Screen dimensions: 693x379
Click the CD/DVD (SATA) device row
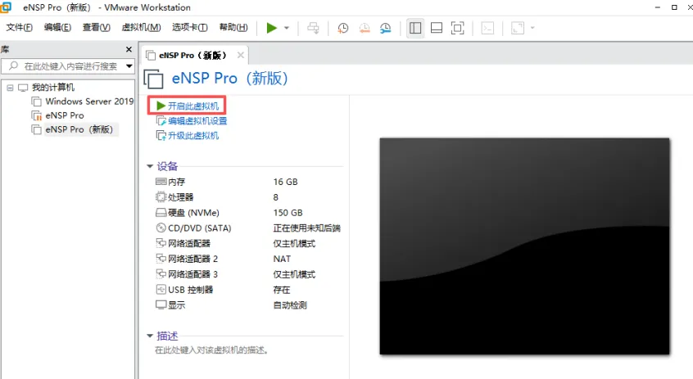[x=247, y=228]
